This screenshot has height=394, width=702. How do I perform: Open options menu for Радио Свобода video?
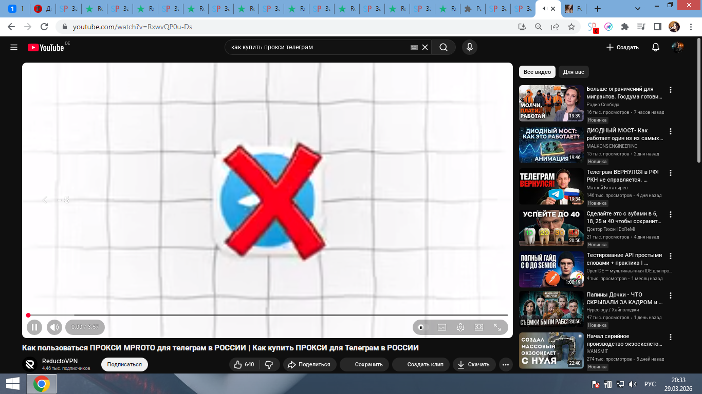pyautogui.click(x=670, y=90)
